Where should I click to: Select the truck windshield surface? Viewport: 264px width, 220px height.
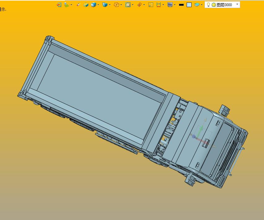[217, 148]
